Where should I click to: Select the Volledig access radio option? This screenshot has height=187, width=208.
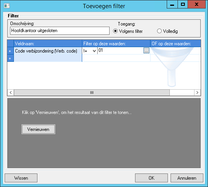coord(159,31)
